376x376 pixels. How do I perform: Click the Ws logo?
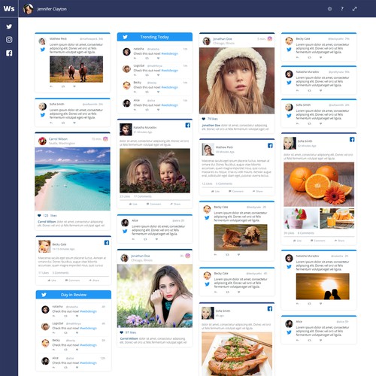(9, 8)
